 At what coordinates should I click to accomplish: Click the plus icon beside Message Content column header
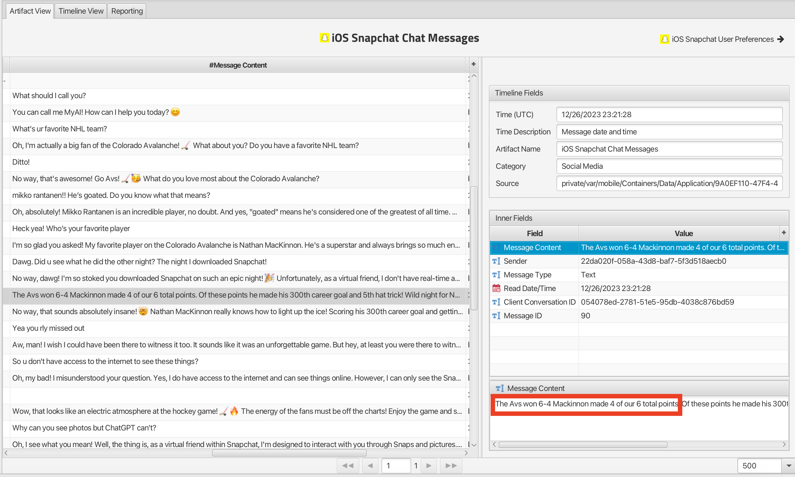pyautogui.click(x=473, y=64)
